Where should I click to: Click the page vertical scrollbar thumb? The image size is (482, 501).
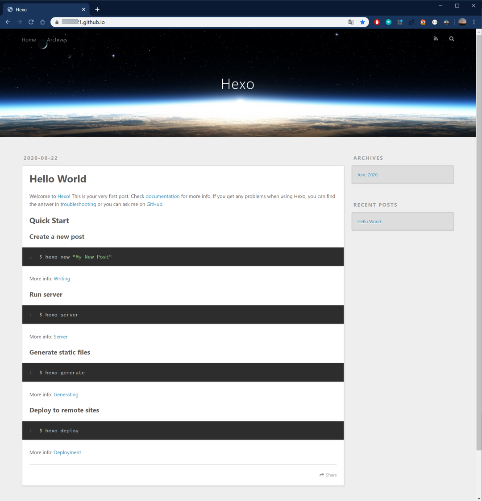click(479, 243)
